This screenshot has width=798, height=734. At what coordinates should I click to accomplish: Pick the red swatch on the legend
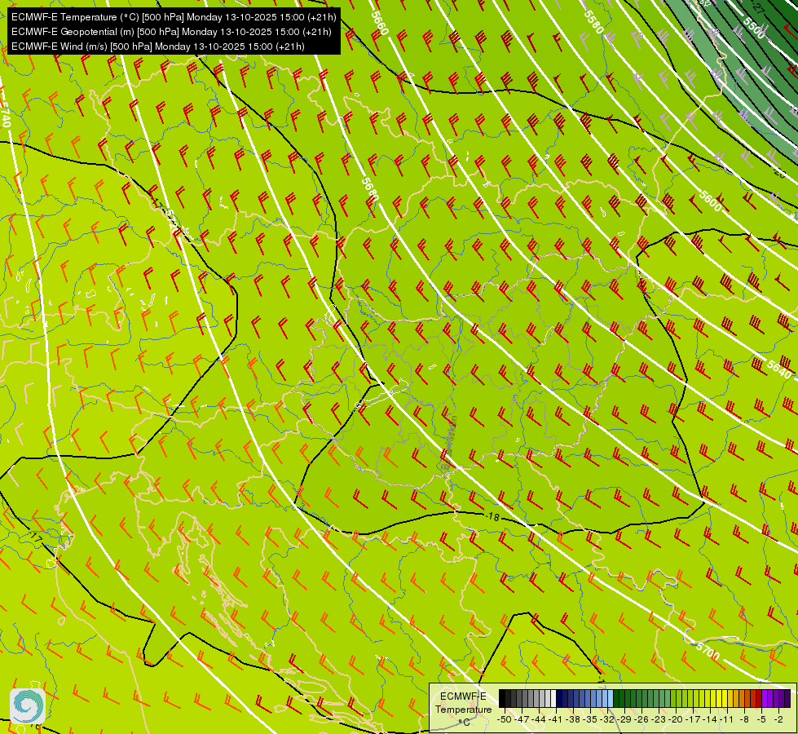coord(759,699)
